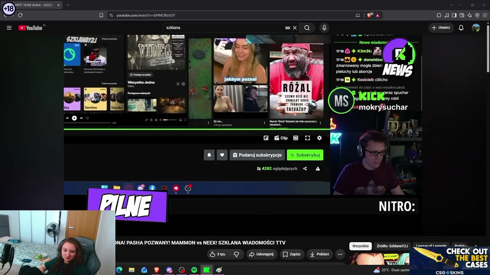Screen dimensions: 490x275
Task: Dislike the YouTube video
Action: click(x=236, y=254)
